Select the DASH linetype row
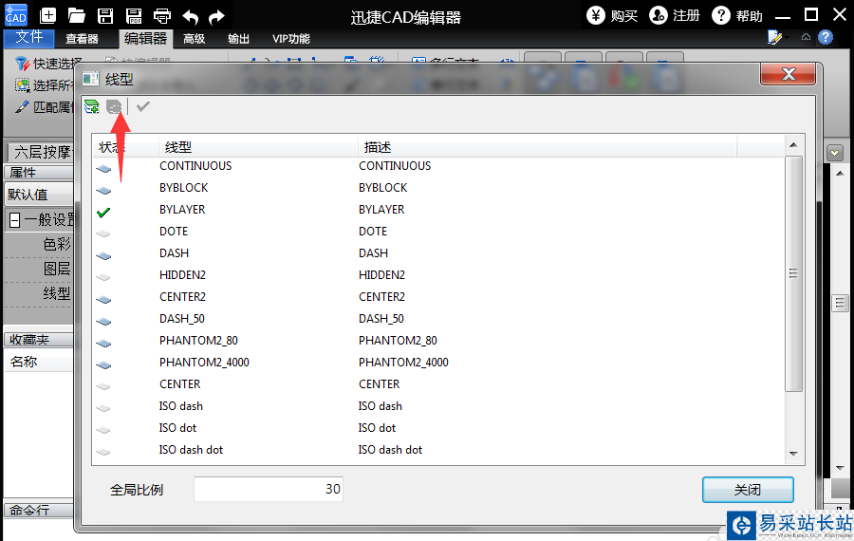This screenshot has width=854, height=541. (438, 252)
